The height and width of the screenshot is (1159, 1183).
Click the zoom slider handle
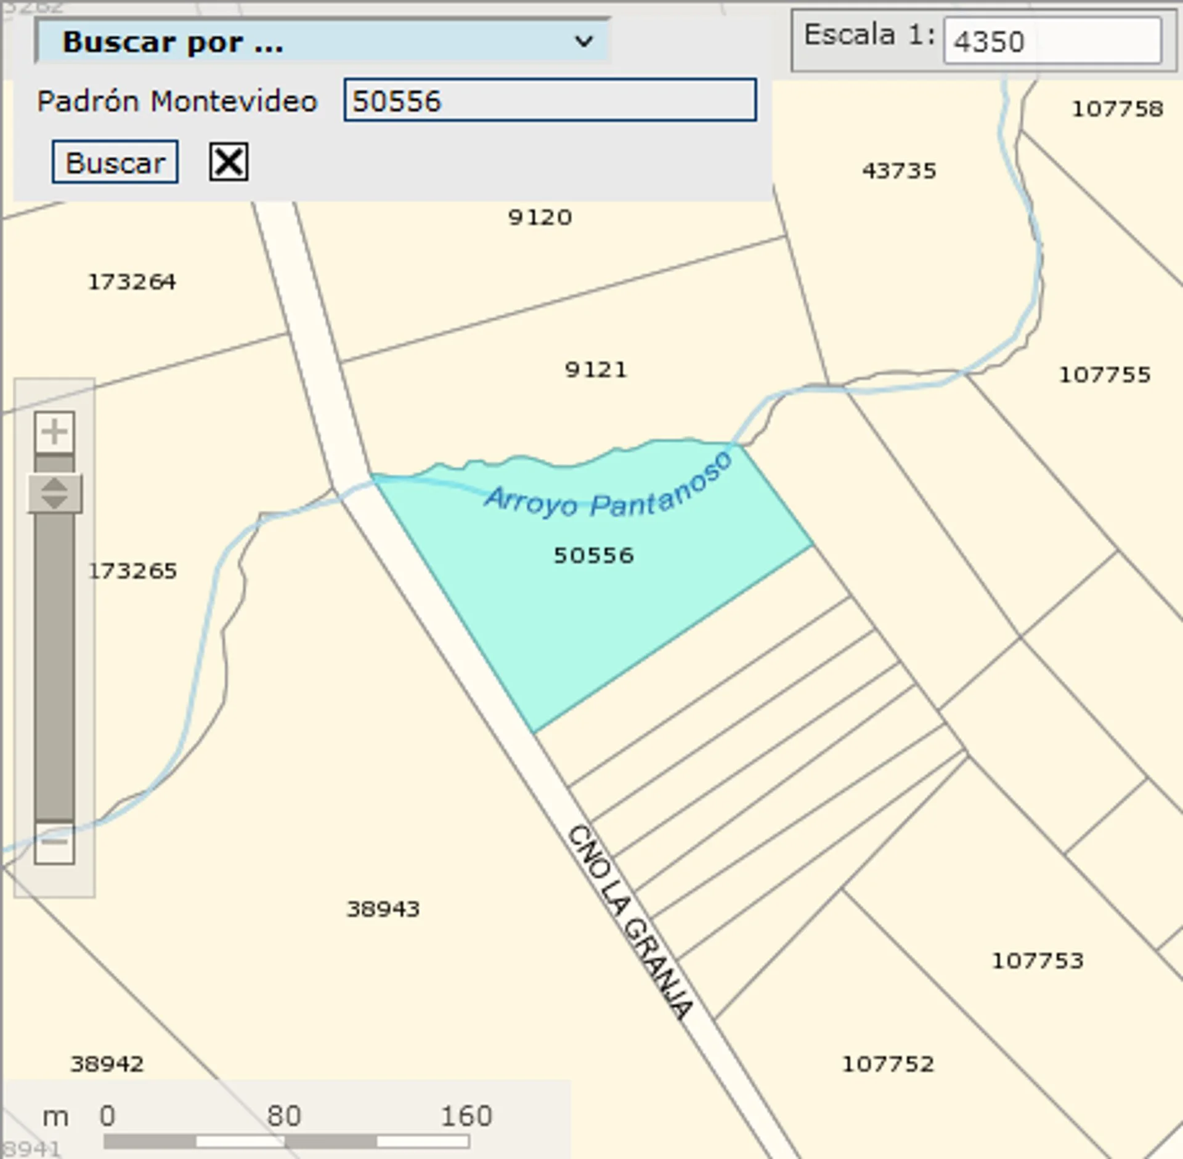[x=54, y=493]
